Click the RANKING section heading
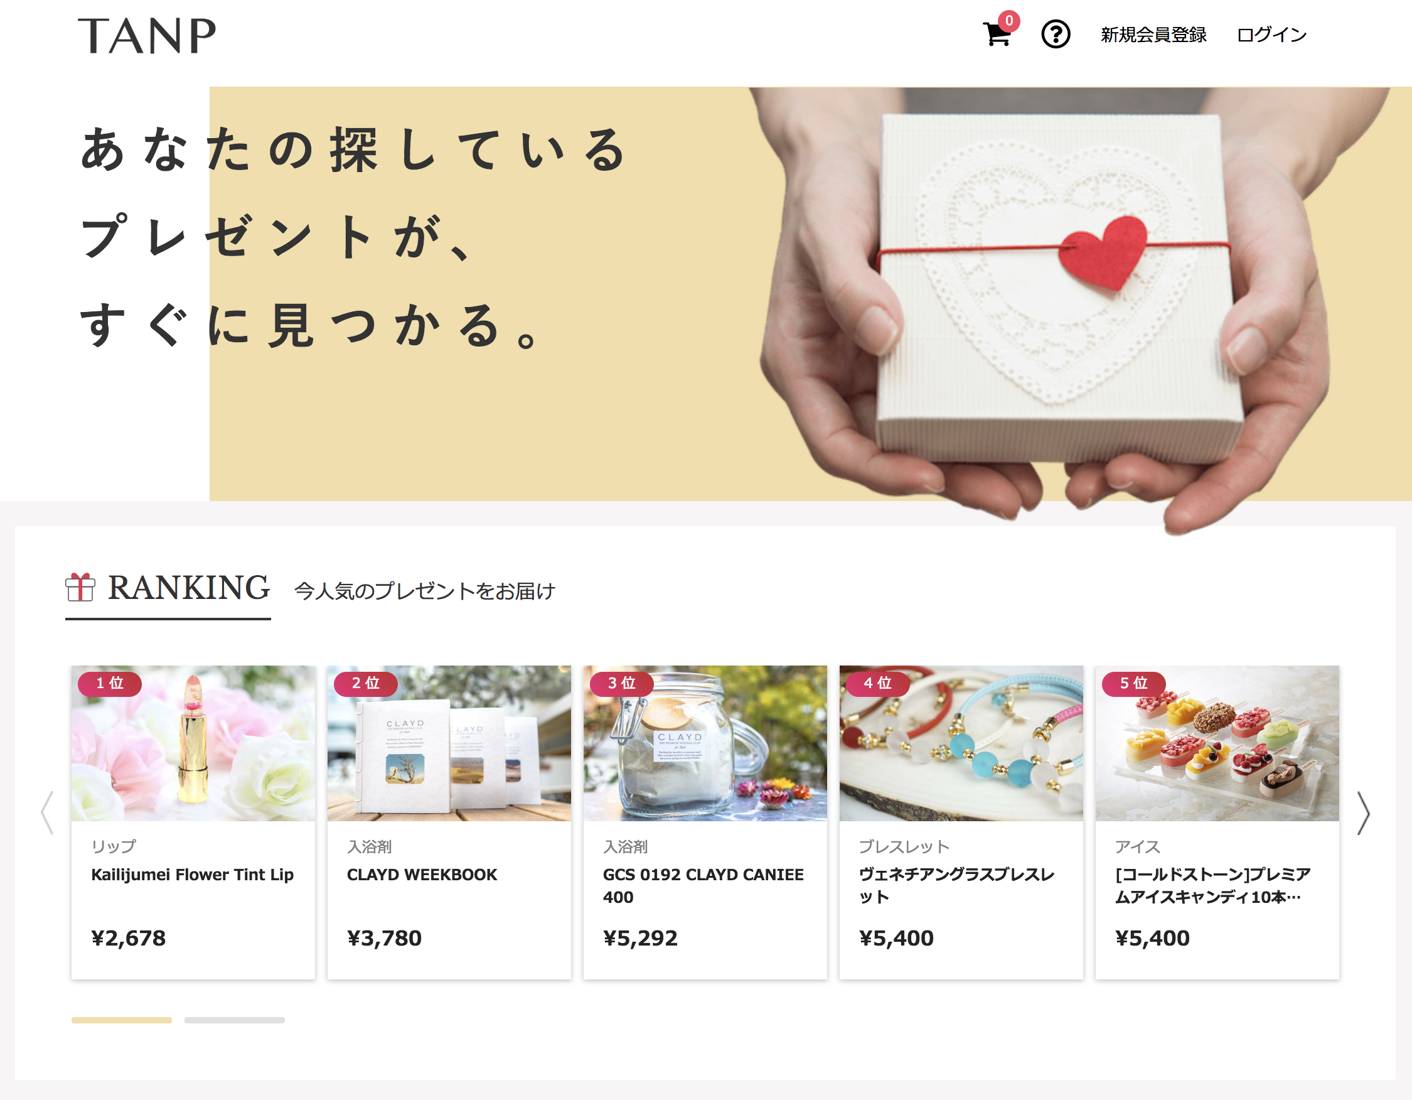 pos(188,587)
